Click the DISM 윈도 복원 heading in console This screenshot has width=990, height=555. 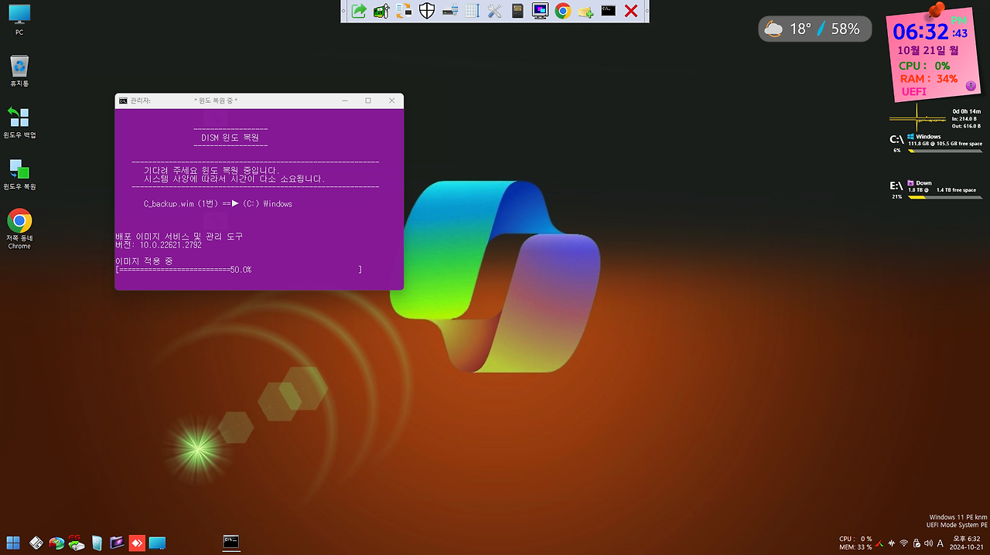pos(230,137)
